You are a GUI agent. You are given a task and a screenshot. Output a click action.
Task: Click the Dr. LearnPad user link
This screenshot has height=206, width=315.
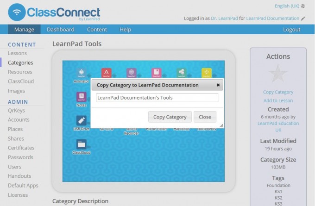click(224, 18)
